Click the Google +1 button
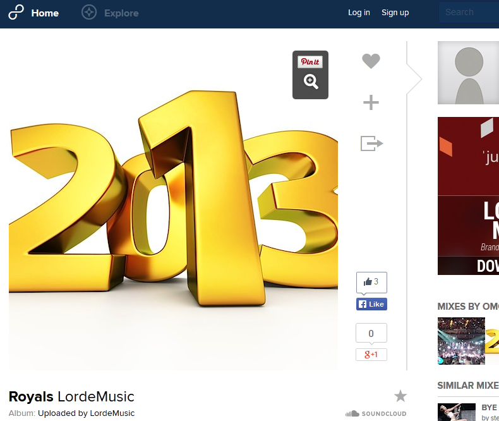 coord(371,355)
